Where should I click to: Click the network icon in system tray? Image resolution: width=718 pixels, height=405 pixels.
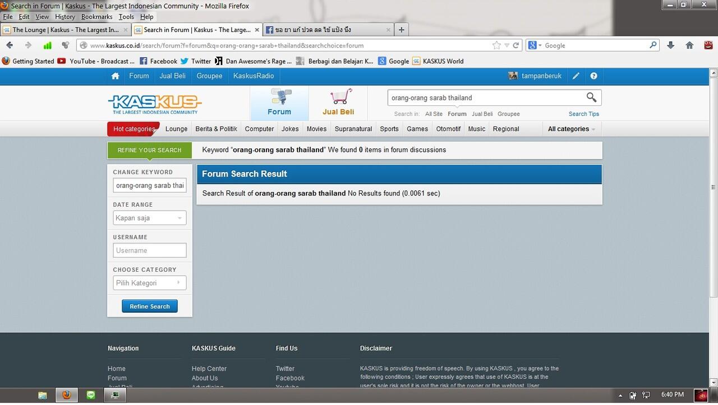click(x=646, y=395)
